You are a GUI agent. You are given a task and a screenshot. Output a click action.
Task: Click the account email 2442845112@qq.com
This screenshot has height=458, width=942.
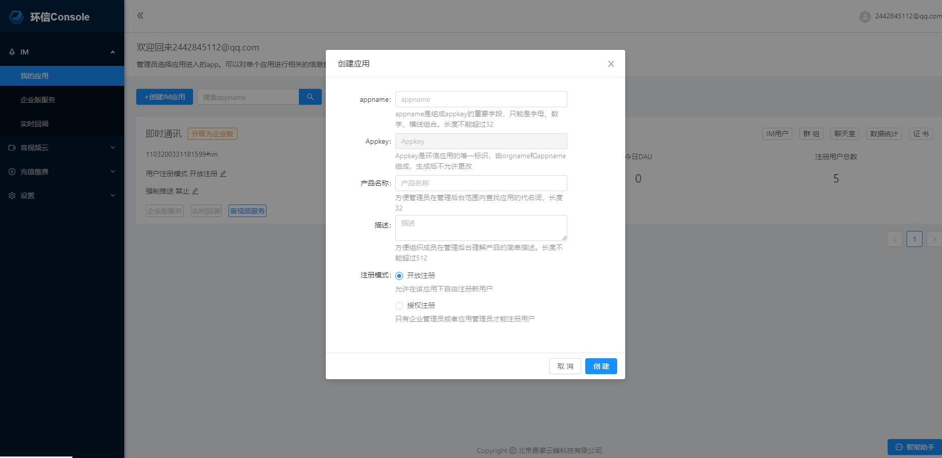(x=908, y=16)
